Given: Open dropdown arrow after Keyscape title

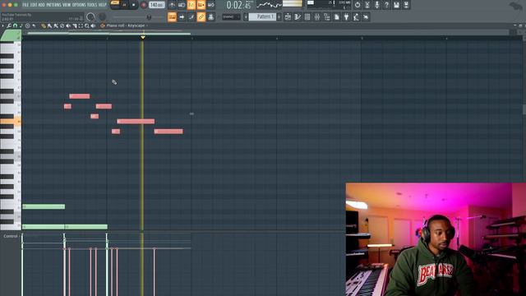Looking at the screenshot, I should pyautogui.click(x=147, y=25).
